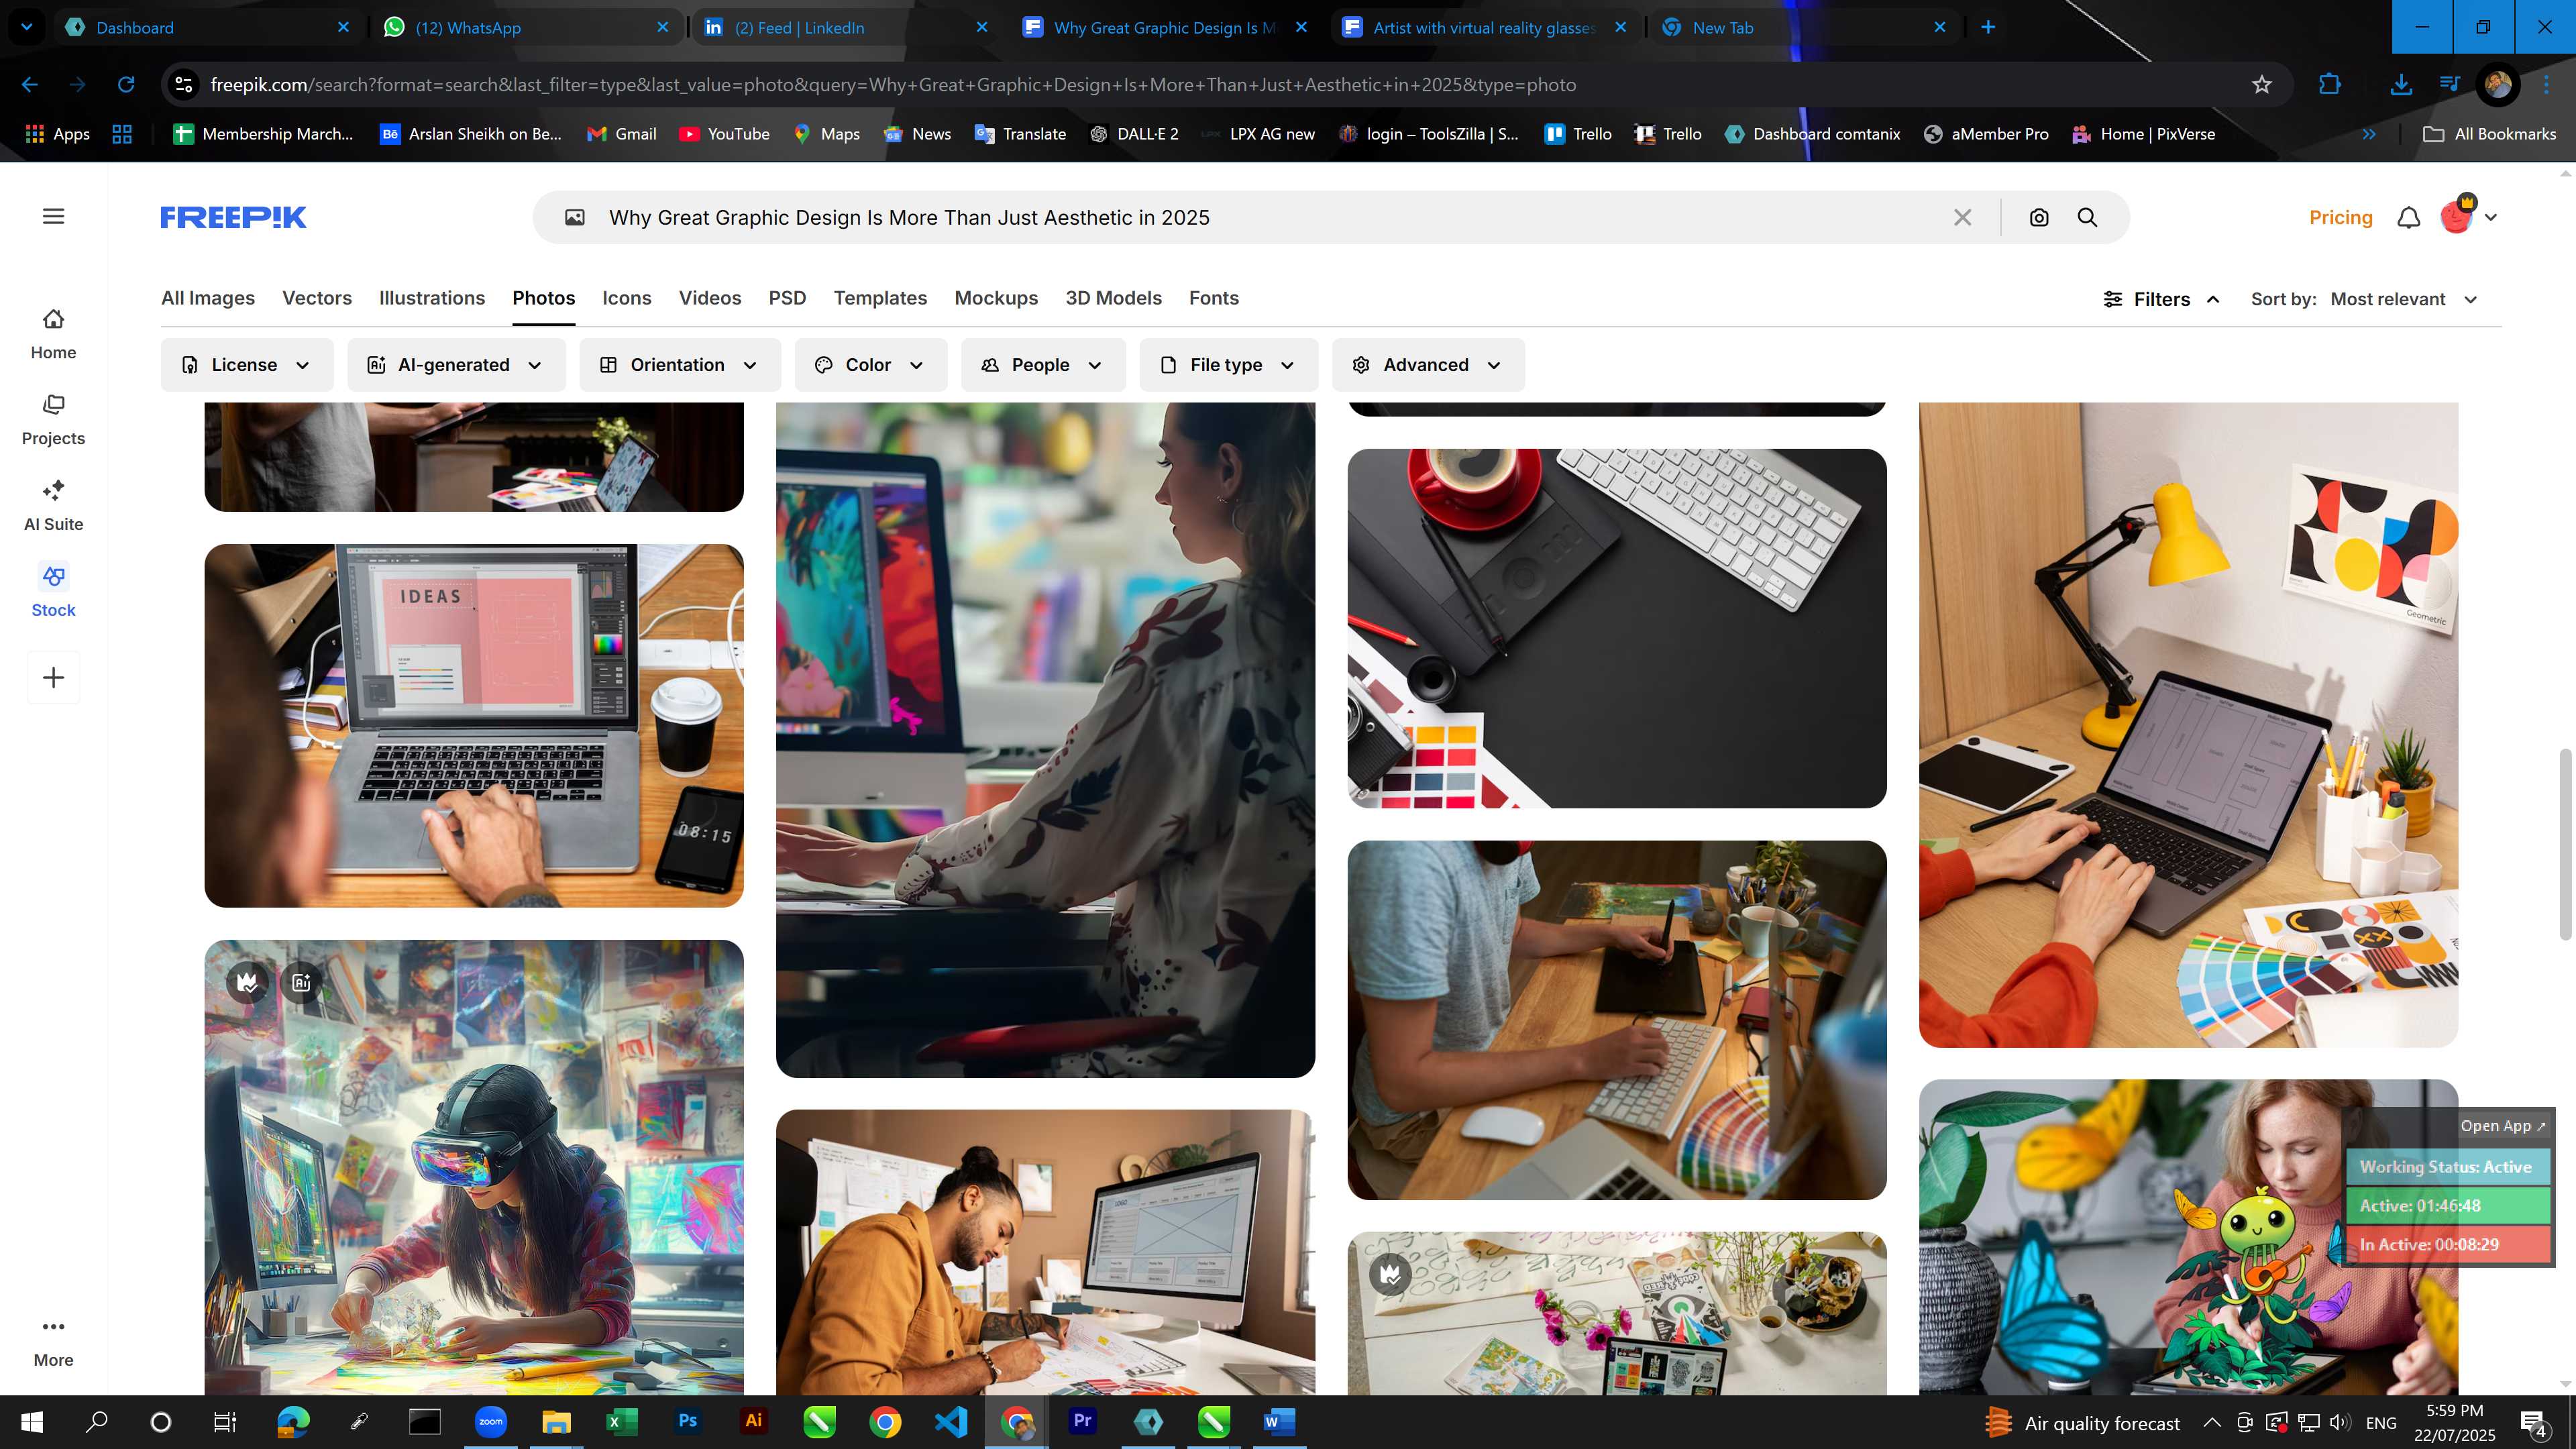Open Chrome extensions puzzle icon
Image resolution: width=2576 pixels, height=1449 pixels.
click(2330, 85)
